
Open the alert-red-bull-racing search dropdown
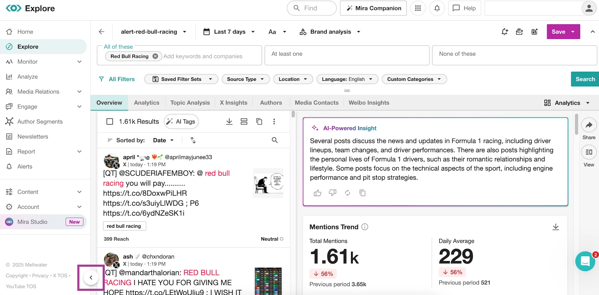[153, 32]
